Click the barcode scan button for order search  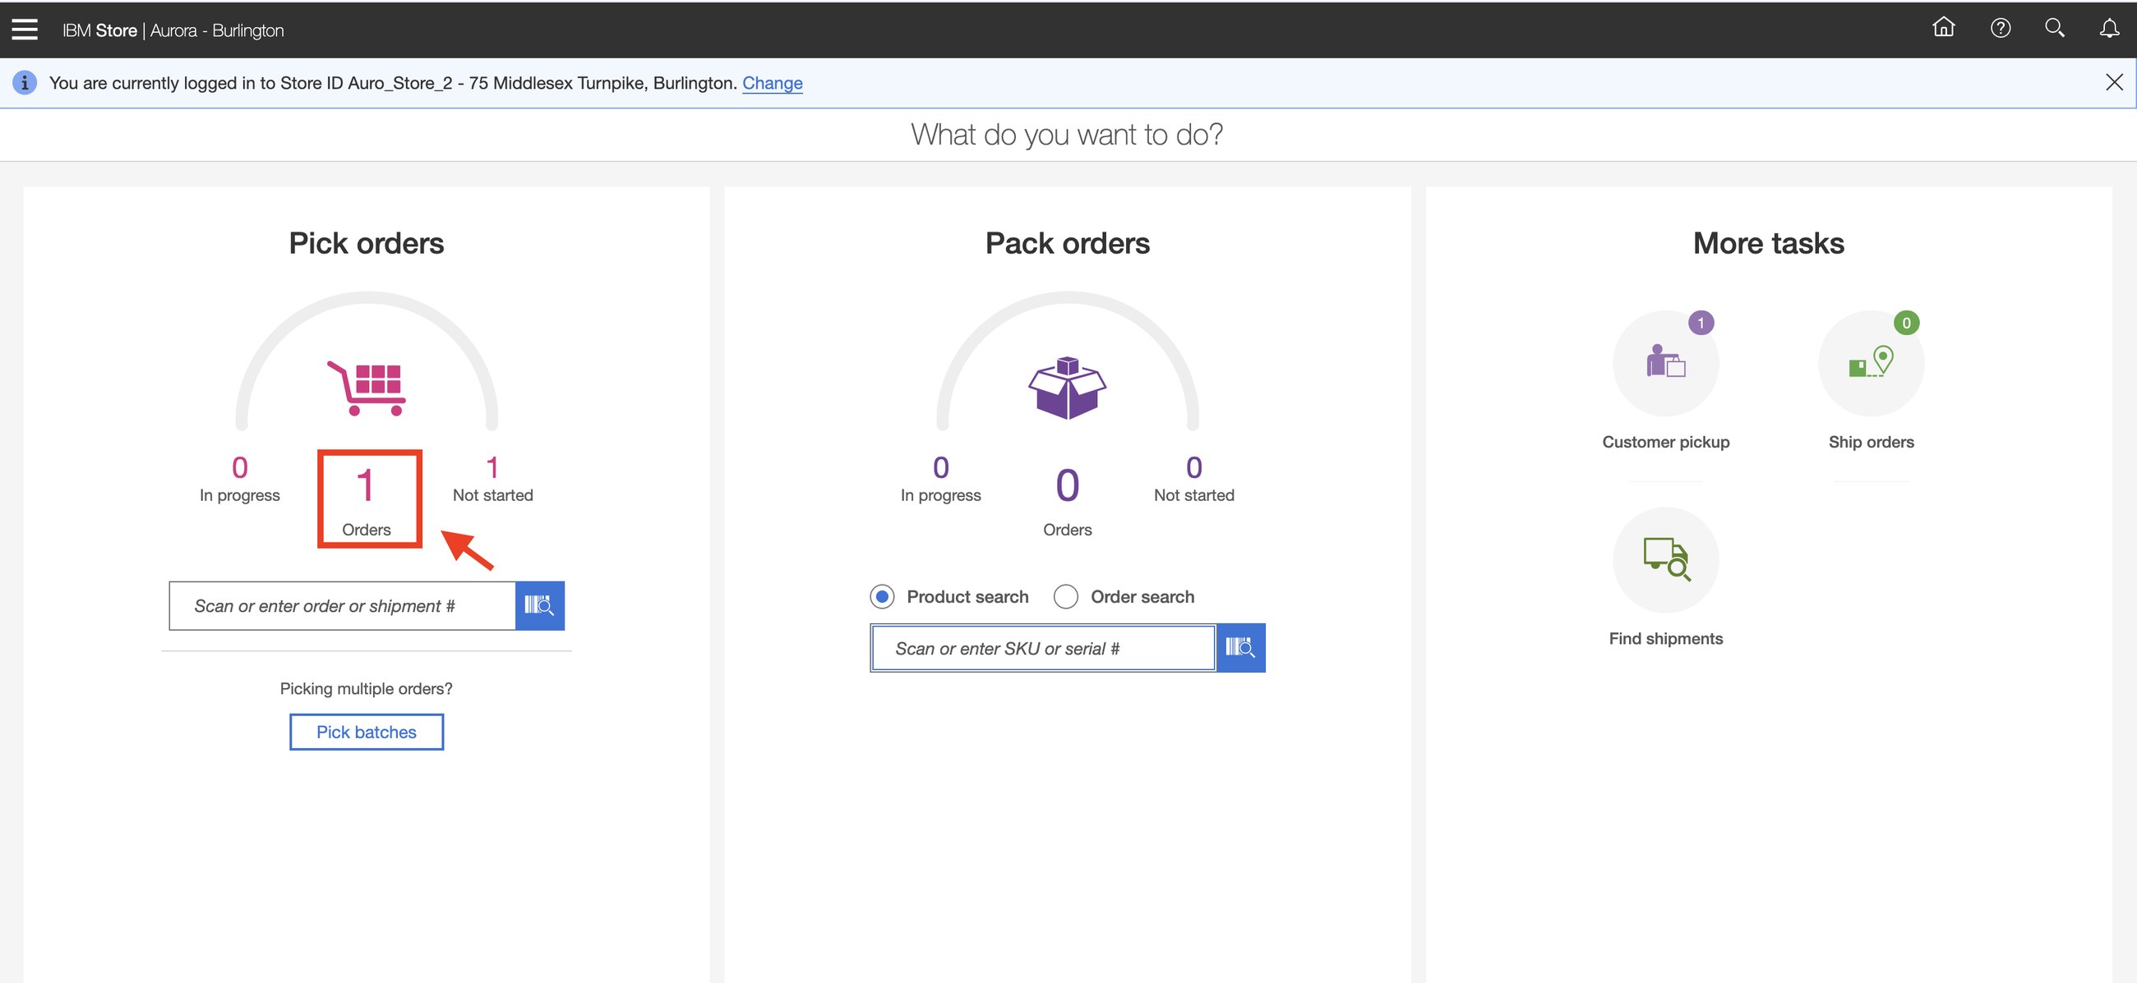click(539, 605)
